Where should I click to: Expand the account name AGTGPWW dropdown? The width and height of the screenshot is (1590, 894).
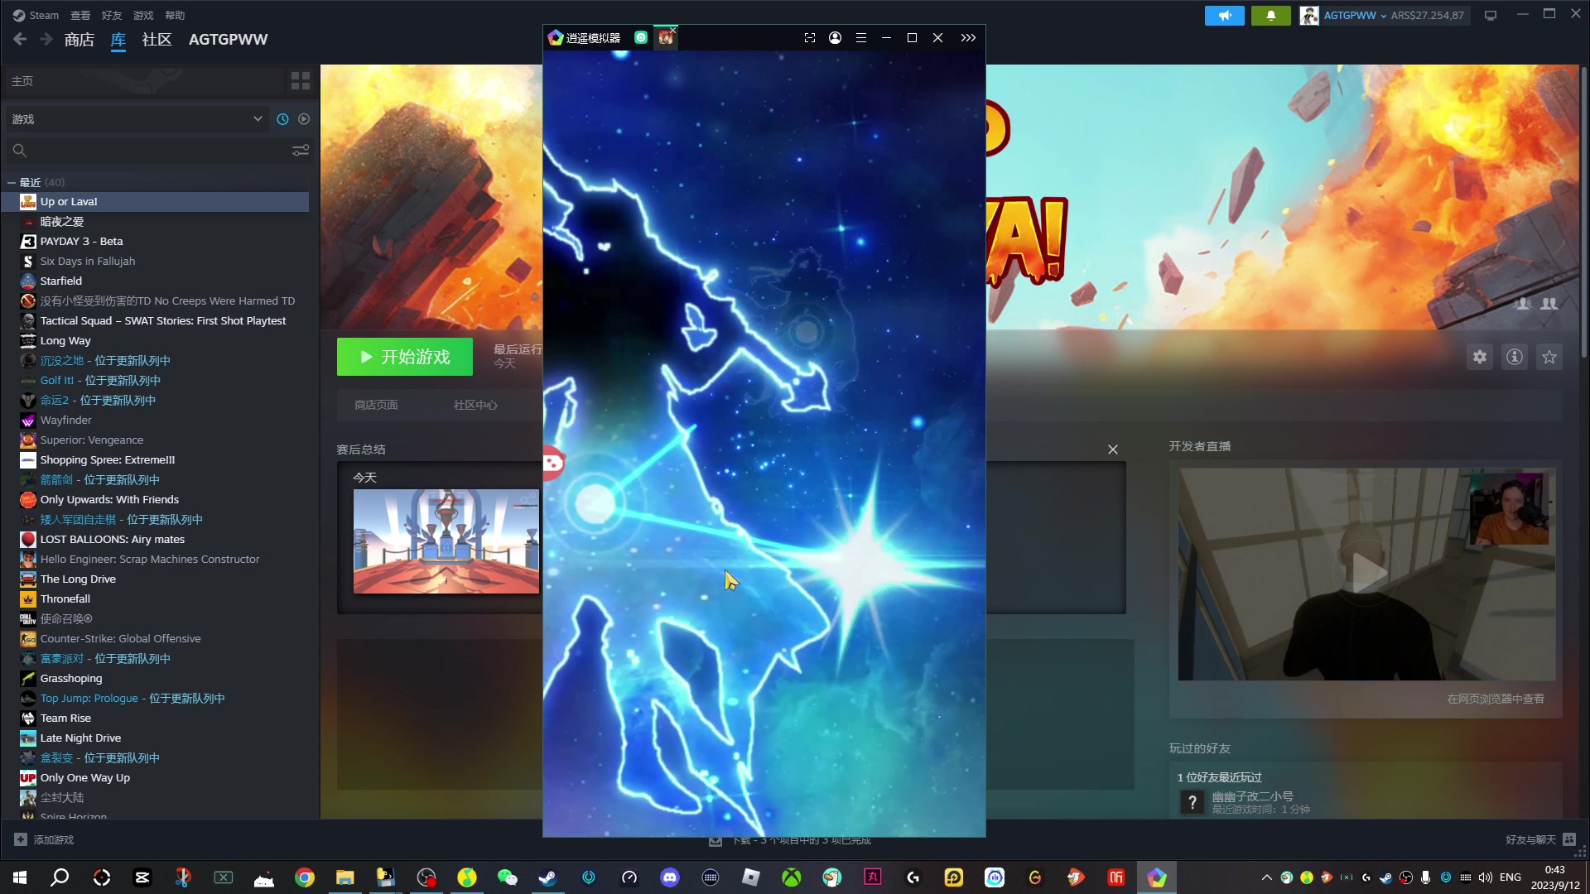(1354, 15)
